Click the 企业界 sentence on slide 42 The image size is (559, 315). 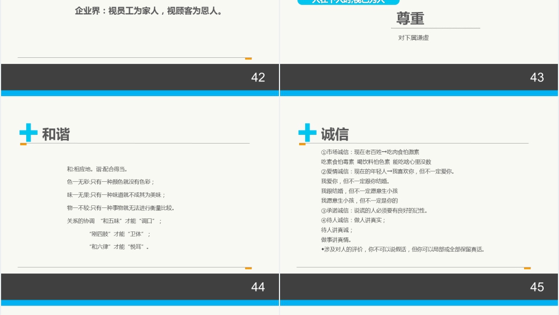point(148,11)
